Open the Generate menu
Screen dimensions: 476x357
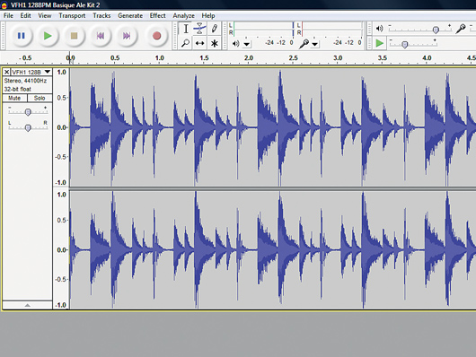[130, 15]
